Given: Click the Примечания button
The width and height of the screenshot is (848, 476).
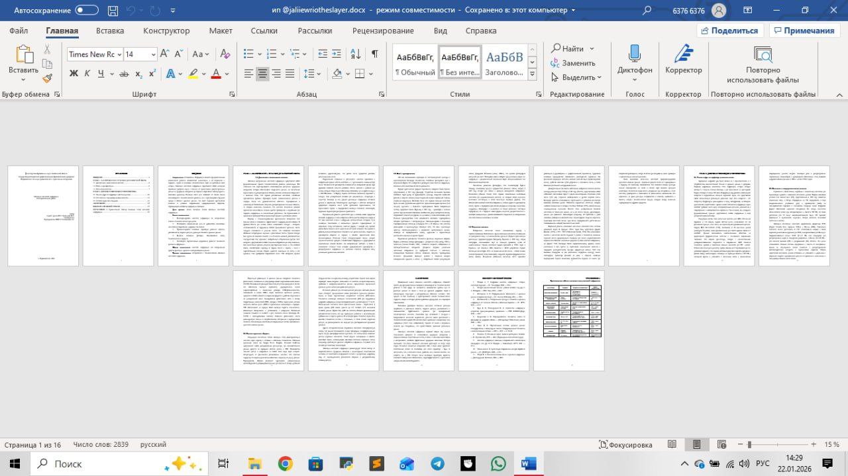Looking at the screenshot, I should (804, 30).
